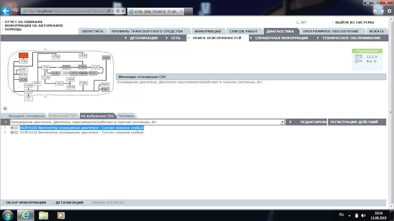Select the ECM-6110 Вентилятор охлаждения двигателя row
This screenshot has width=394, height=221.
pos(82,132)
